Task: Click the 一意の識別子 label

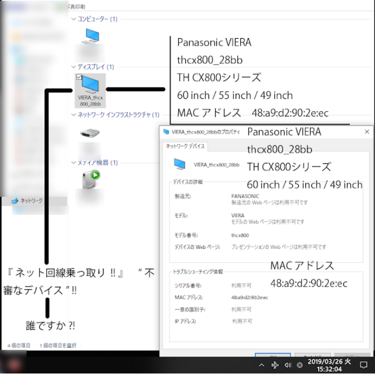Action: [190, 310]
